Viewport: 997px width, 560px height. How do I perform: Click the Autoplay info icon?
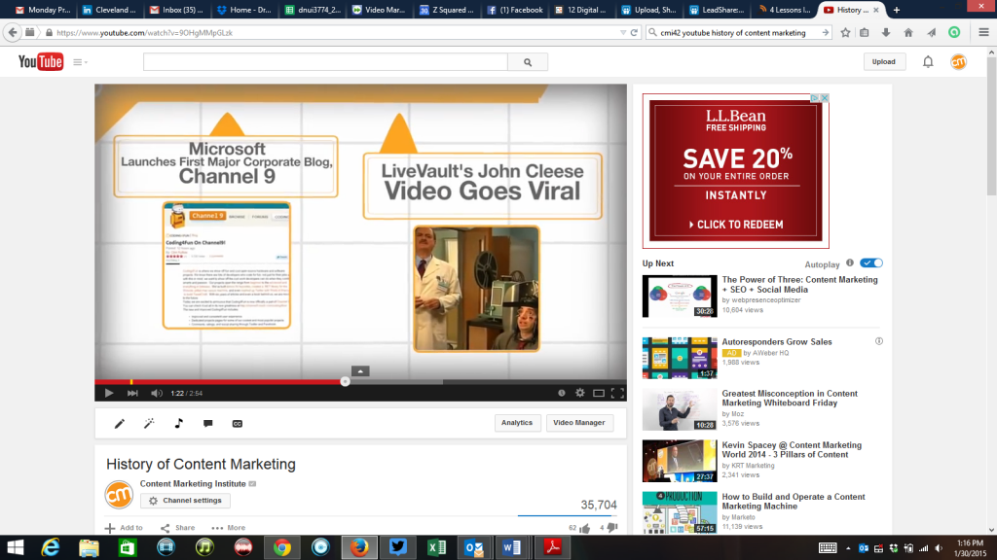click(x=850, y=262)
